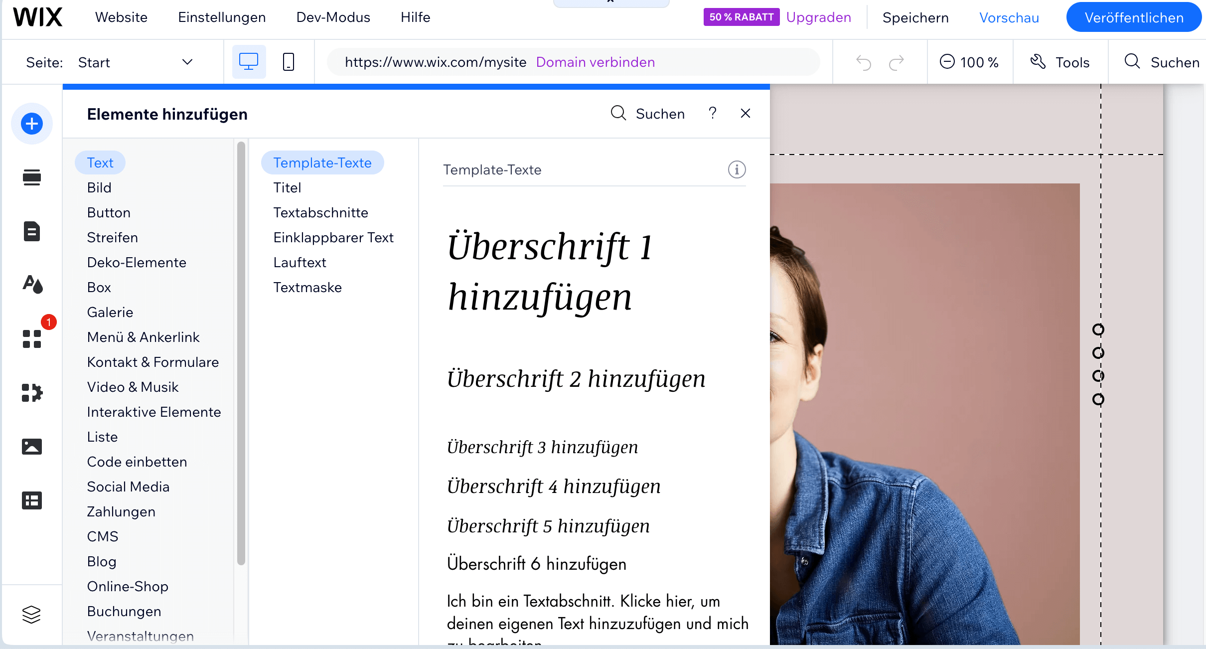Select the CMS category
This screenshot has height=649, width=1206.
click(x=103, y=536)
